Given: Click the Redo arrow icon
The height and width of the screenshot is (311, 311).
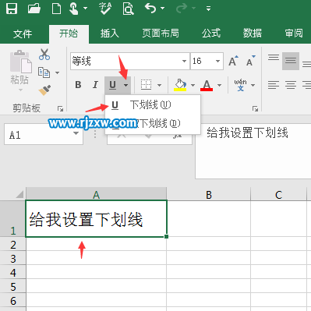Looking at the screenshot, I should pos(182,9).
